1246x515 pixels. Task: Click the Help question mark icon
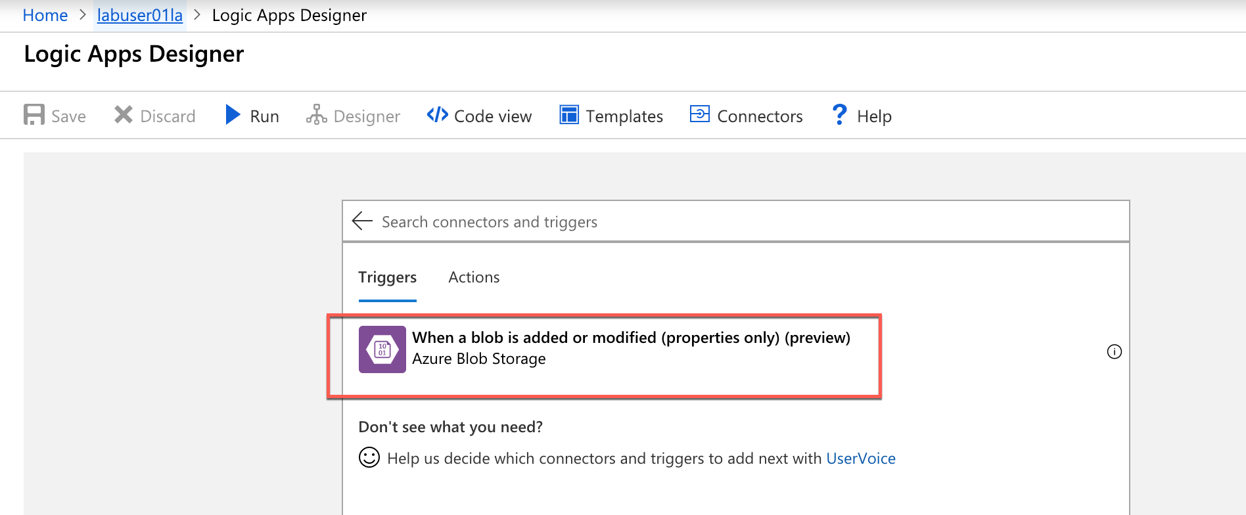click(839, 114)
